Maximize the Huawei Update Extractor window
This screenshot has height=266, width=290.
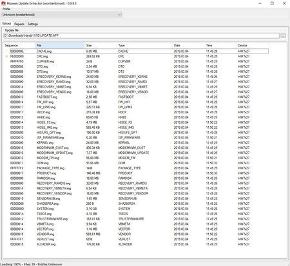click(x=272, y=3)
